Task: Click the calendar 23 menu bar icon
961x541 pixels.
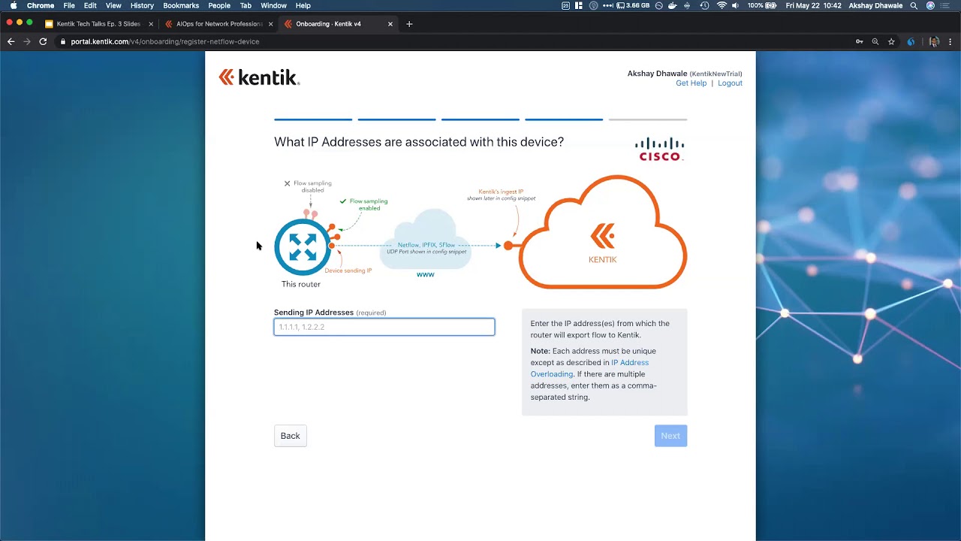Action: coord(565,5)
